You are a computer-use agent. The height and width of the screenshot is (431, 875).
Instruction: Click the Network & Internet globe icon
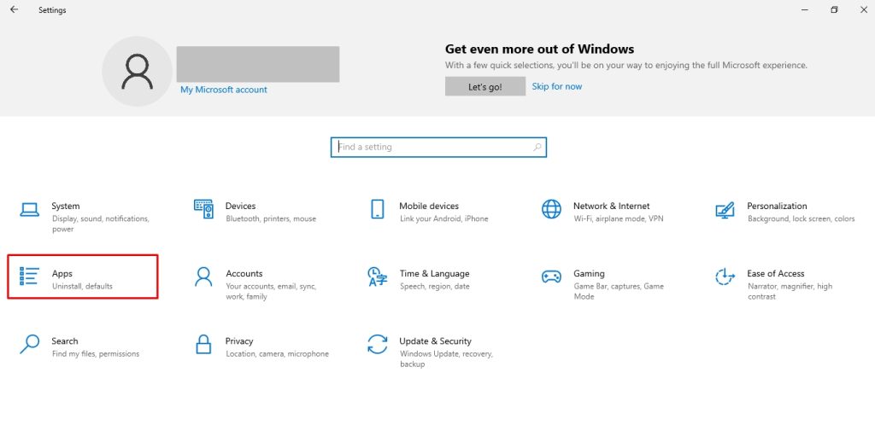coord(551,209)
